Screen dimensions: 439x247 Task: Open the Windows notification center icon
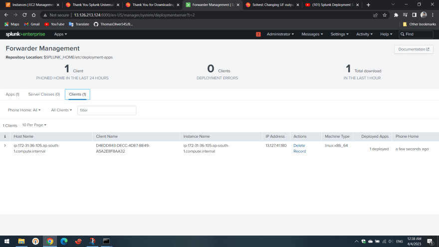point(430,242)
